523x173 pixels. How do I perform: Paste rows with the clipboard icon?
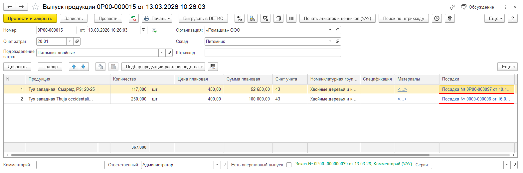coord(113,67)
